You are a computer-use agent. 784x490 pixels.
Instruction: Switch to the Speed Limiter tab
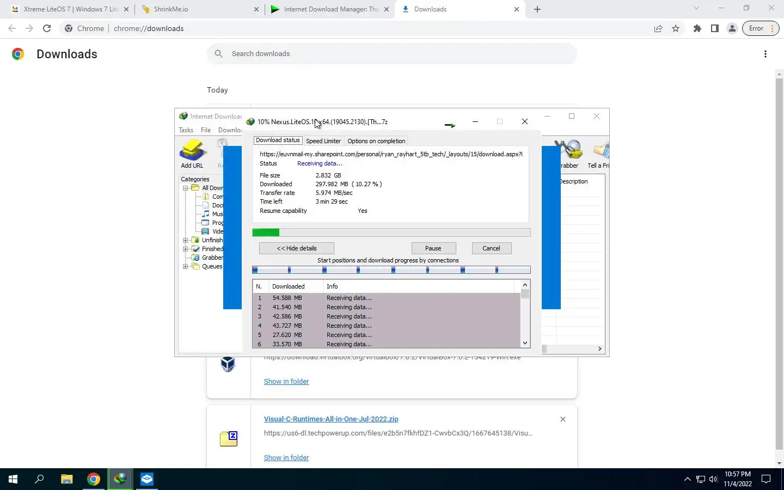pyautogui.click(x=323, y=141)
